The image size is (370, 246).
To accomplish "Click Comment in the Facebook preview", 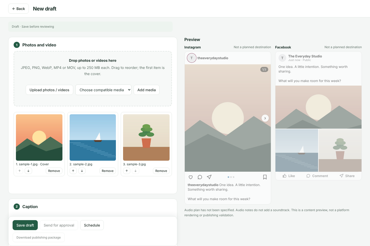I will point(317,176).
